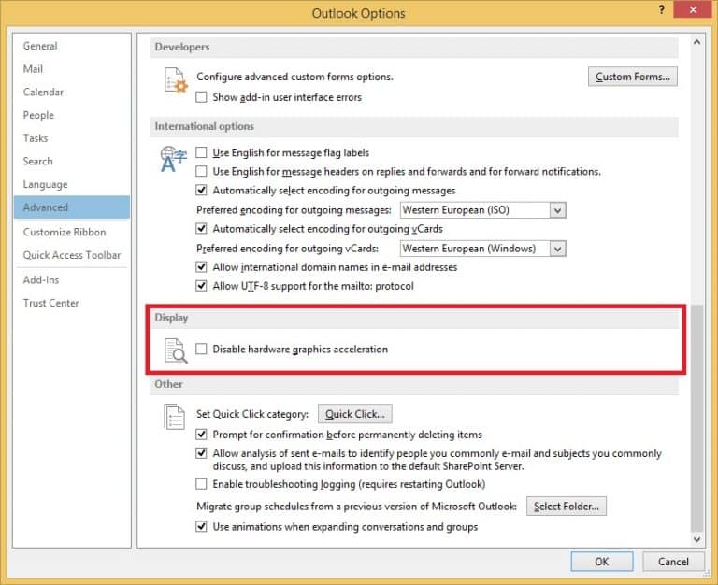718x585 pixels.
Task: Check Use English for message headers option
Action: click(x=201, y=171)
